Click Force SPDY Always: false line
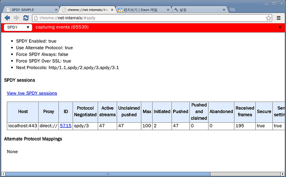This screenshot has width=286, height=177. pyautogui.click(x=42, y=54)
